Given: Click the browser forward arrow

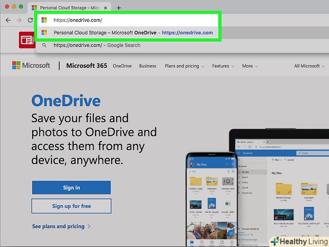Looking at the screenshot, I should pos(19,20).
